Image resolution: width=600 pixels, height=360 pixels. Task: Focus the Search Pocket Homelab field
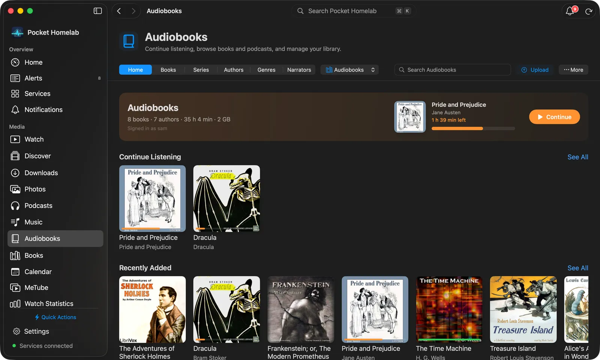tap(353, 11)
